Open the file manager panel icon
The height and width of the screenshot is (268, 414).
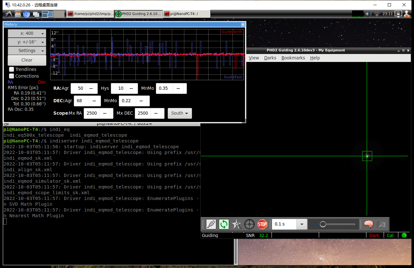[18, 14]
